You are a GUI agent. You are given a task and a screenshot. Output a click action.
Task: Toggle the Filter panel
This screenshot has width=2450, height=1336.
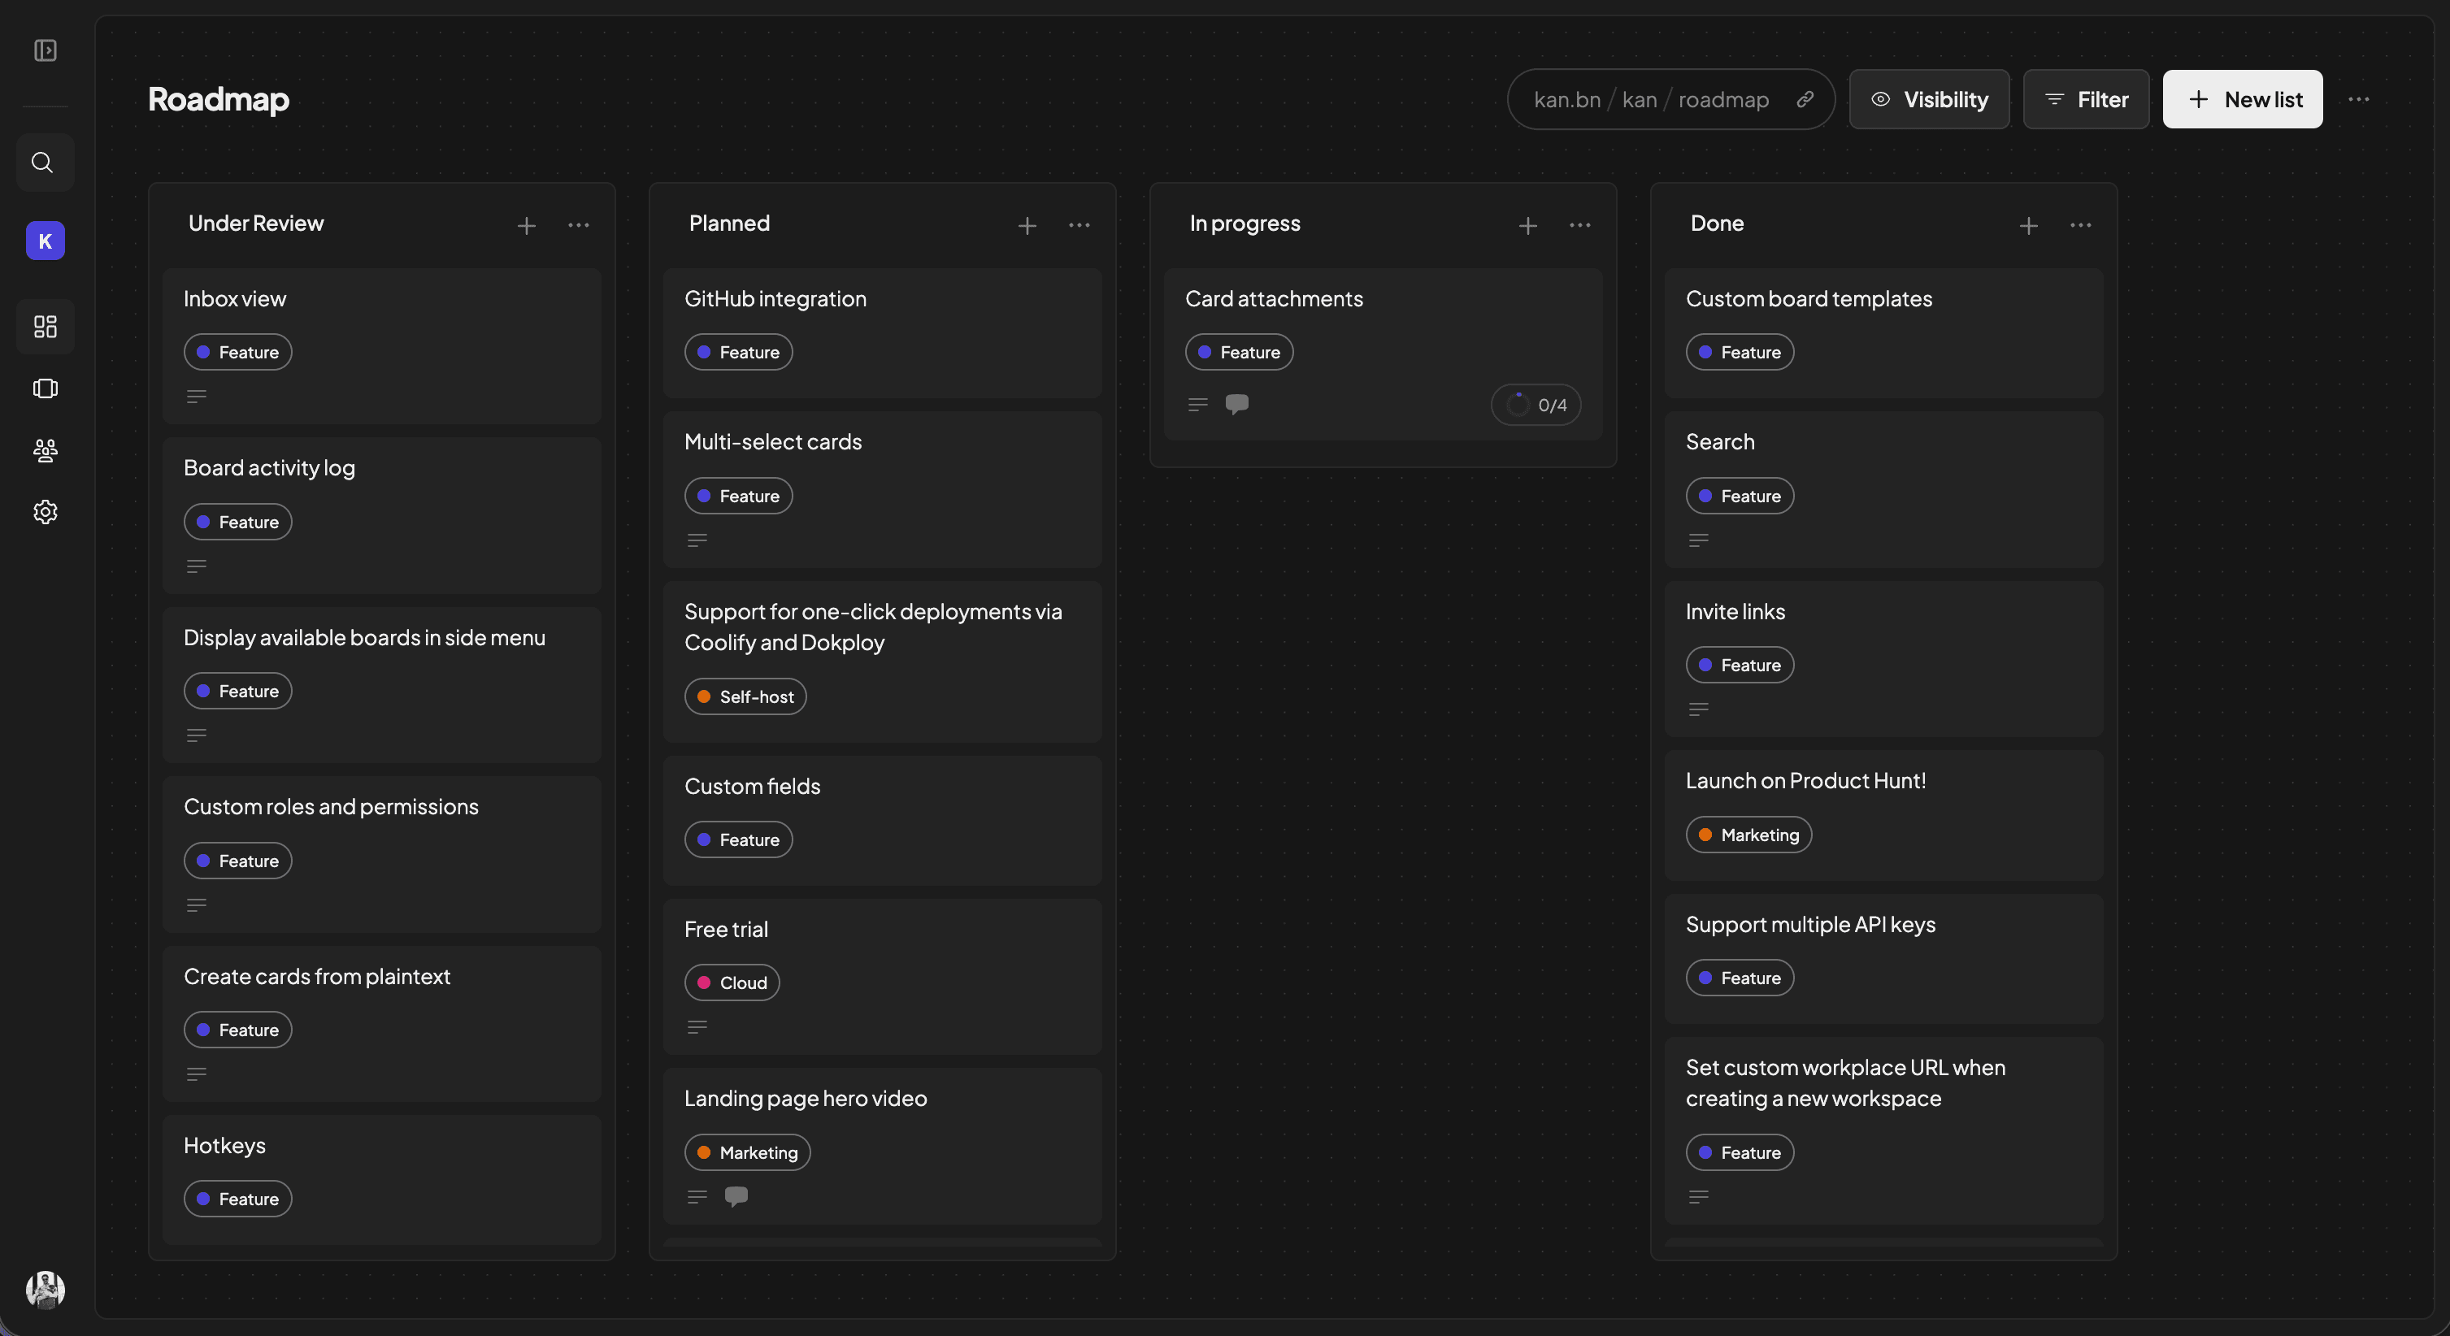pos(2086,99)
